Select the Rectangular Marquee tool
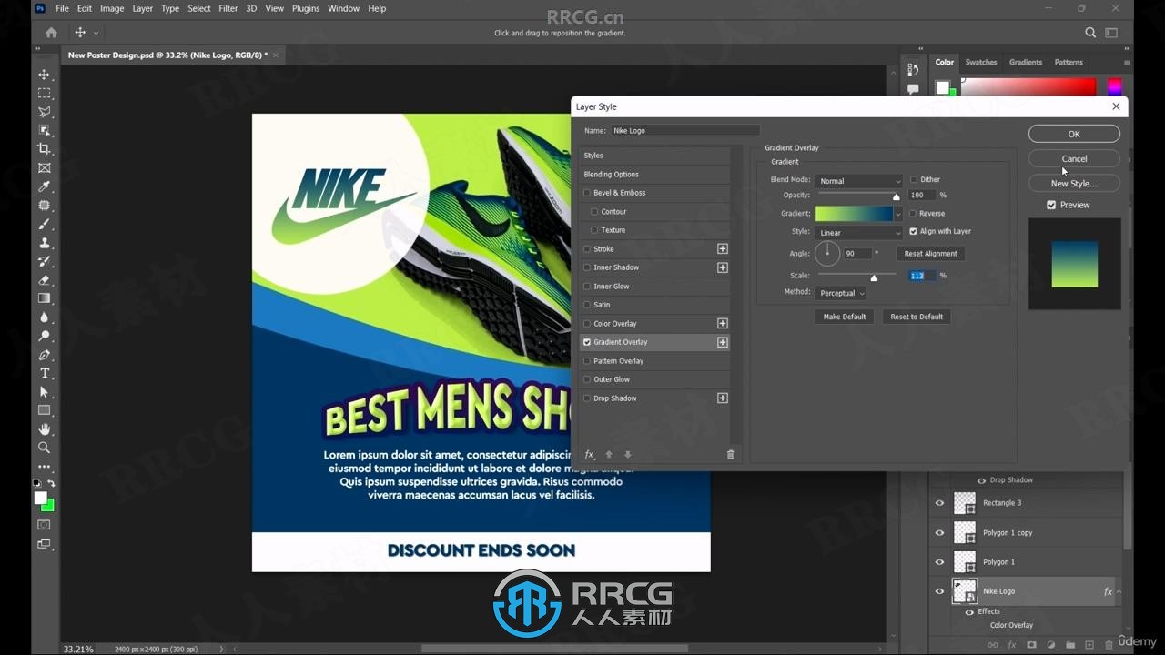Screen dimensions: 1165x655 (x=44, y=93)
